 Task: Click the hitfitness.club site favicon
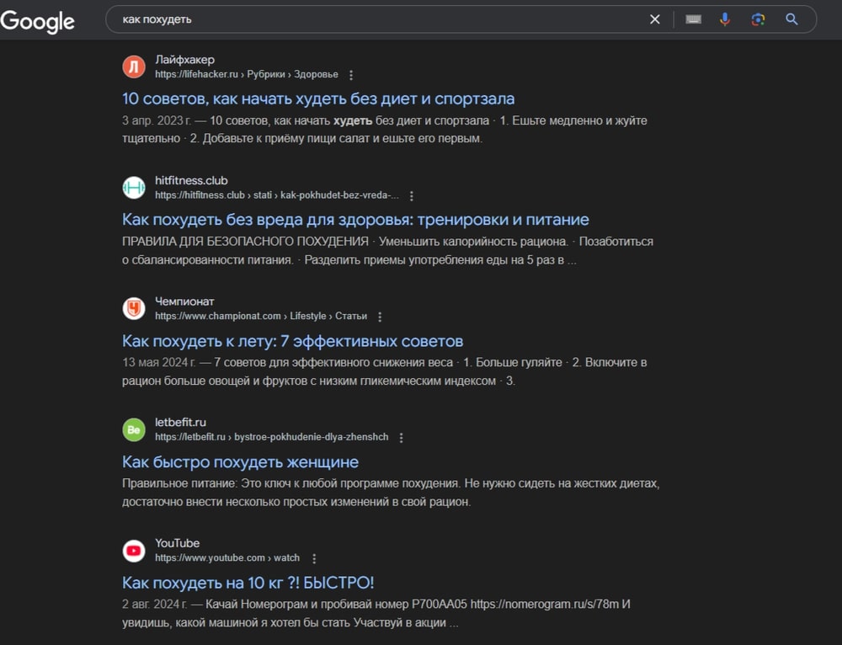(134, 188)
